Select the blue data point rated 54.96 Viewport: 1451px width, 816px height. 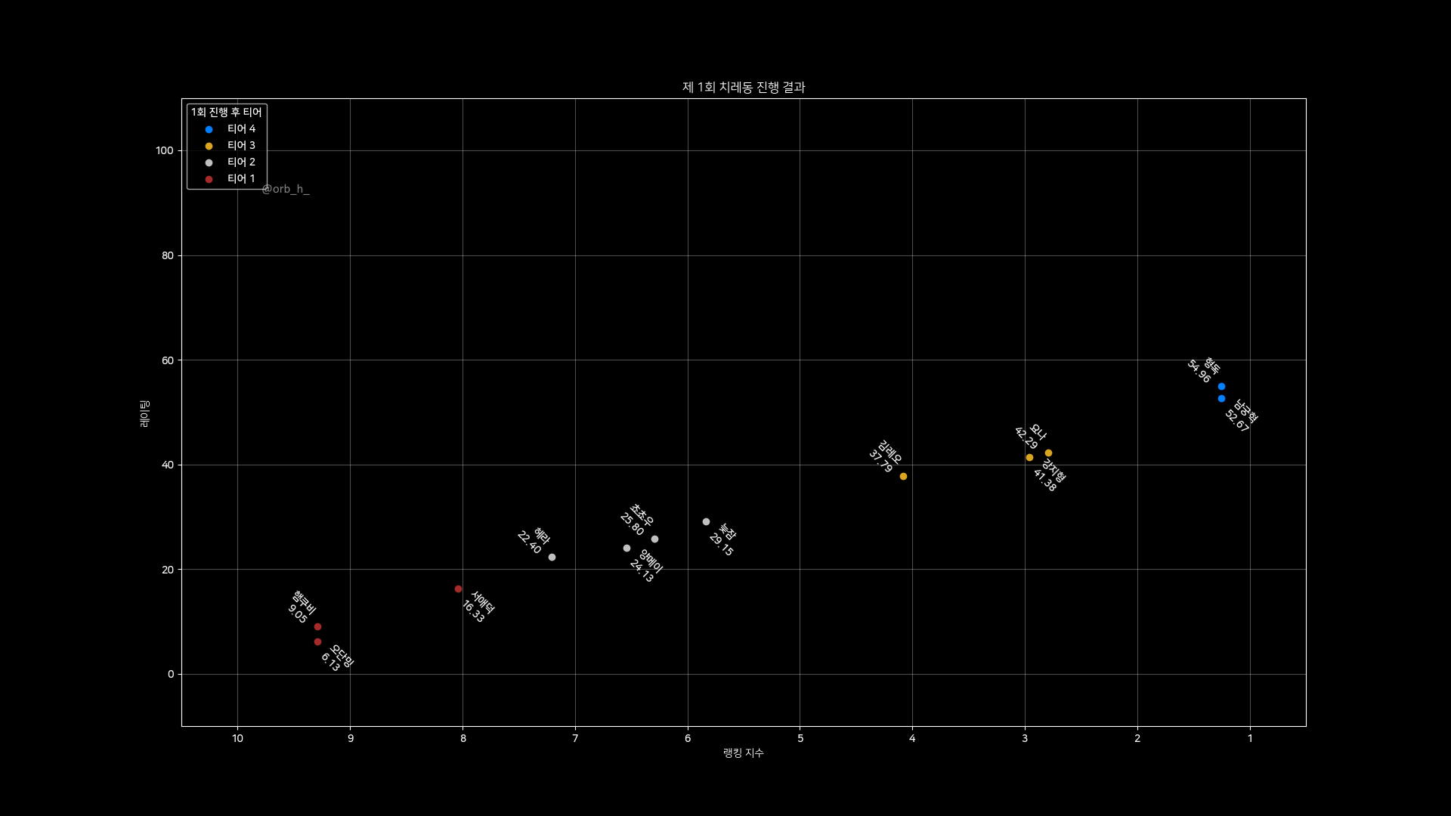pyautogui.click(x=1221, y=387)
